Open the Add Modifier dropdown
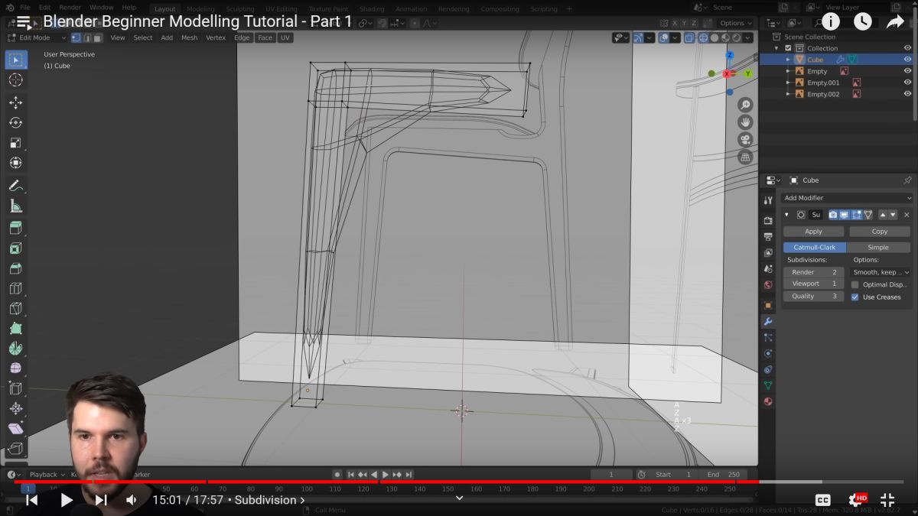Image resolution: width=918 pixels, height=516 pixels. (848, 198)
